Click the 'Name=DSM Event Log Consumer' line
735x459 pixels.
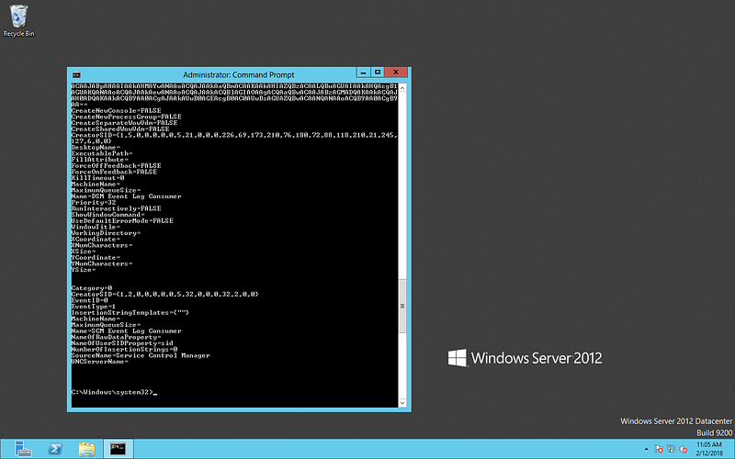point(126,196)
